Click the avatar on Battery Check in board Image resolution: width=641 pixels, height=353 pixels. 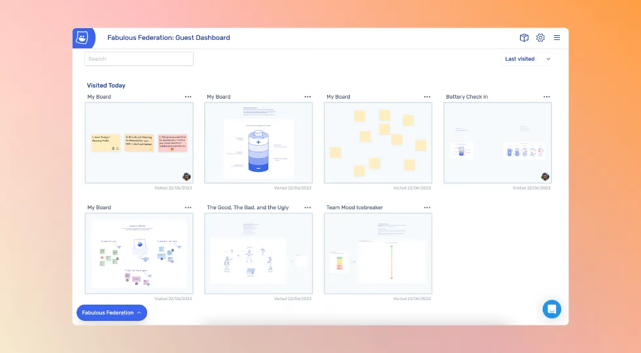pos(545,176)
